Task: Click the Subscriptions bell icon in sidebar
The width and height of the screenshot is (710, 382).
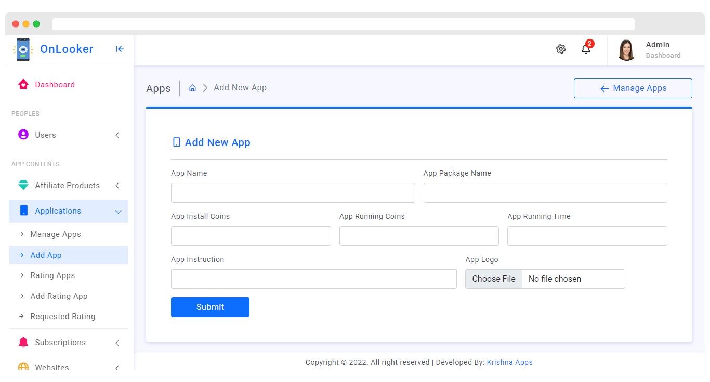Action: [x=23, y=342]
